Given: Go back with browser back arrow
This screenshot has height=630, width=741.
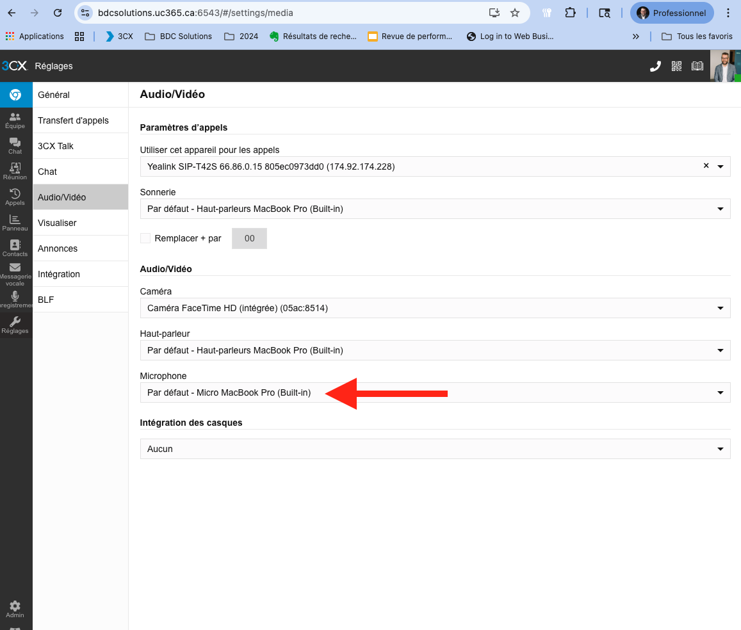Looking at the screenshot, I should point(12,13).
